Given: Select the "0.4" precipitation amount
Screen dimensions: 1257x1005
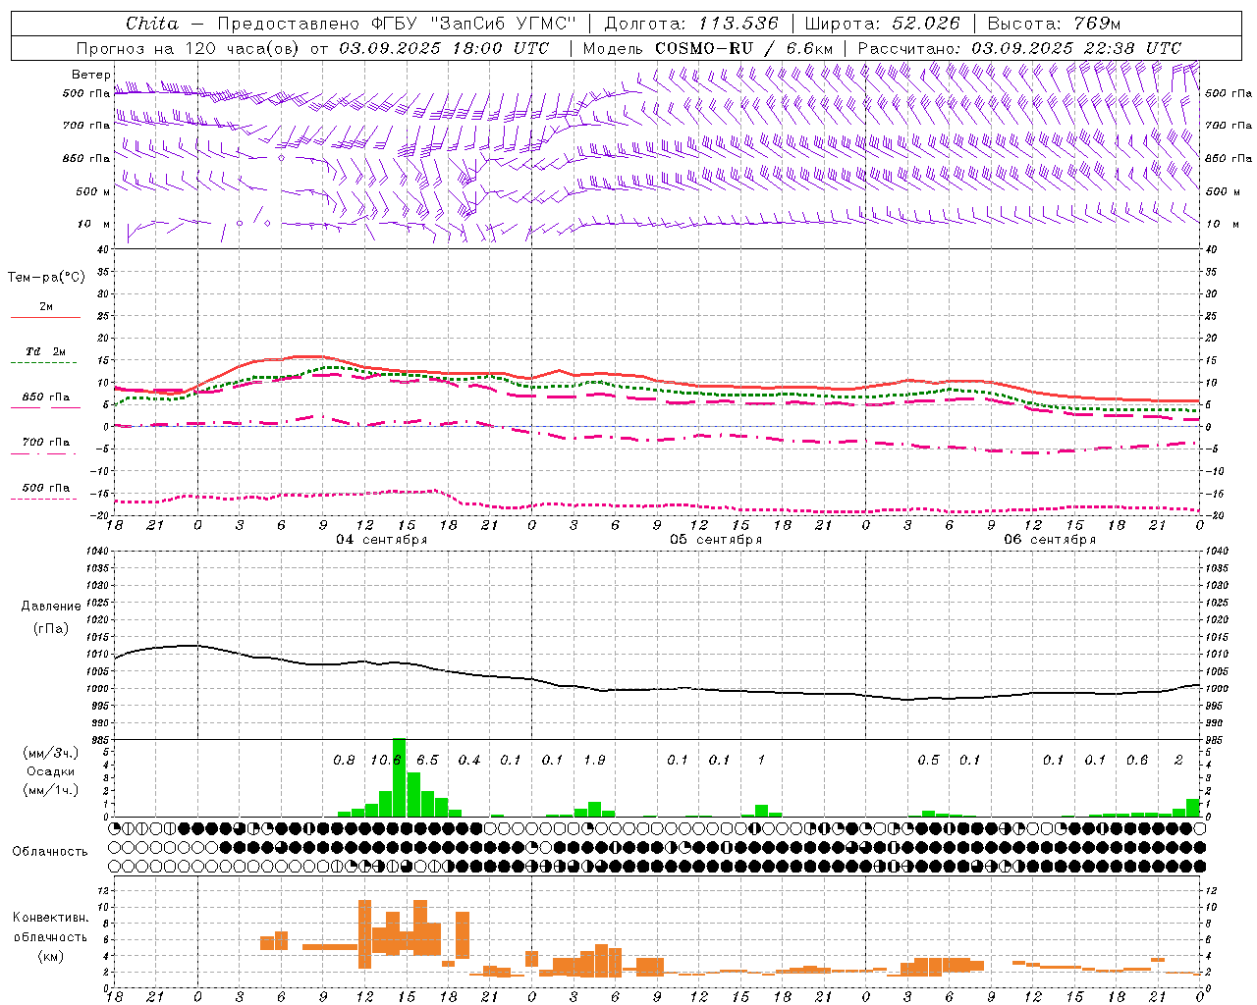Looking at the screenshot, I should 469,760.
